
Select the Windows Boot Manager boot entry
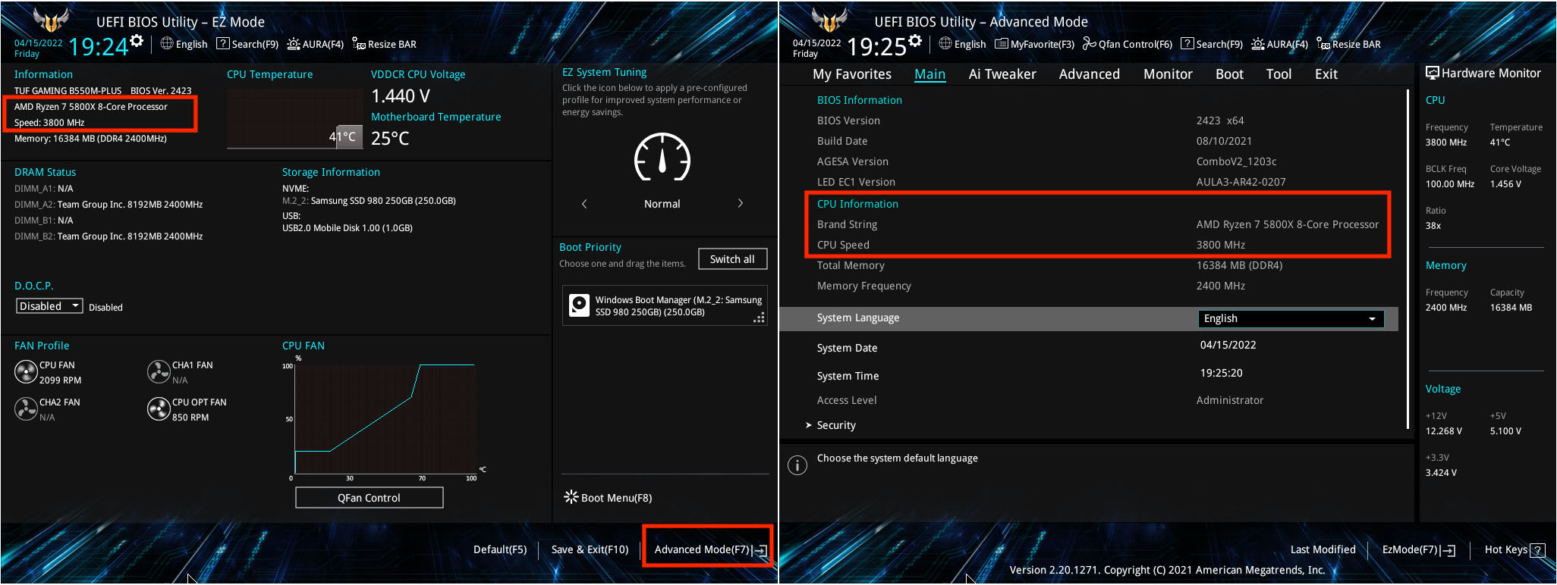[x=665, y=306]
